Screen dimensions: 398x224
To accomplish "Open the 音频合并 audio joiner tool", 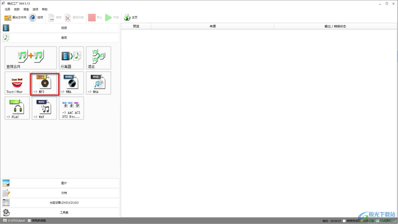I will pyautogui.click(x=31, y=58).
